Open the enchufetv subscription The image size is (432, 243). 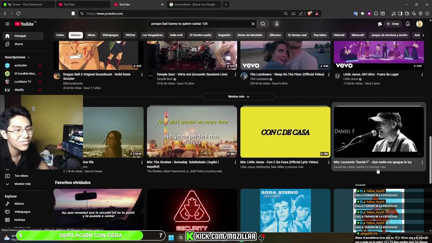coord(22,65)
